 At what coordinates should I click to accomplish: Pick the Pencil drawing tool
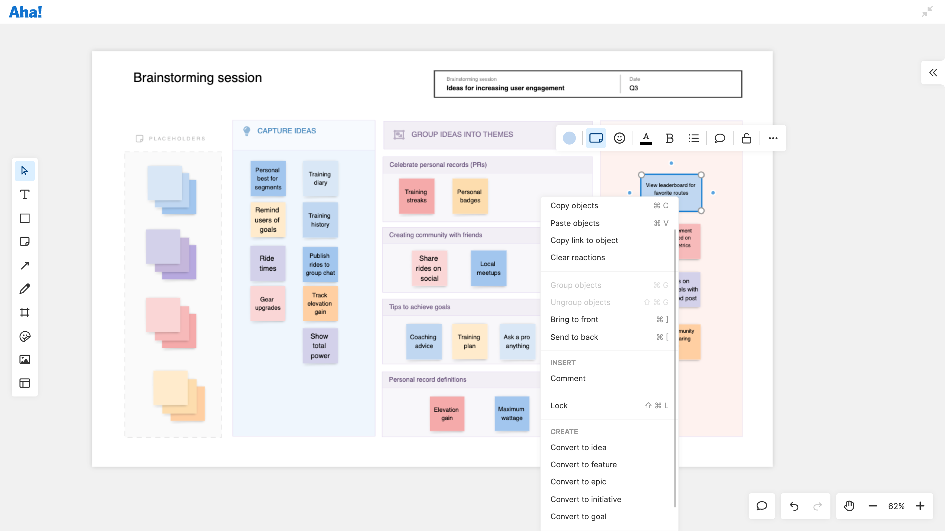[x=25, y=289]
